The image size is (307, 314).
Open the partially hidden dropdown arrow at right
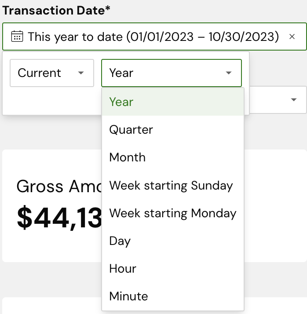pos(294,100)
